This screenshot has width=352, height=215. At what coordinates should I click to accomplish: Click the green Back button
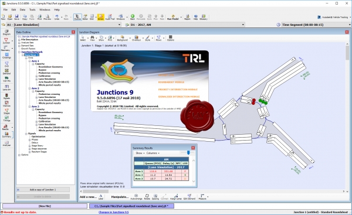pos(133,17)
